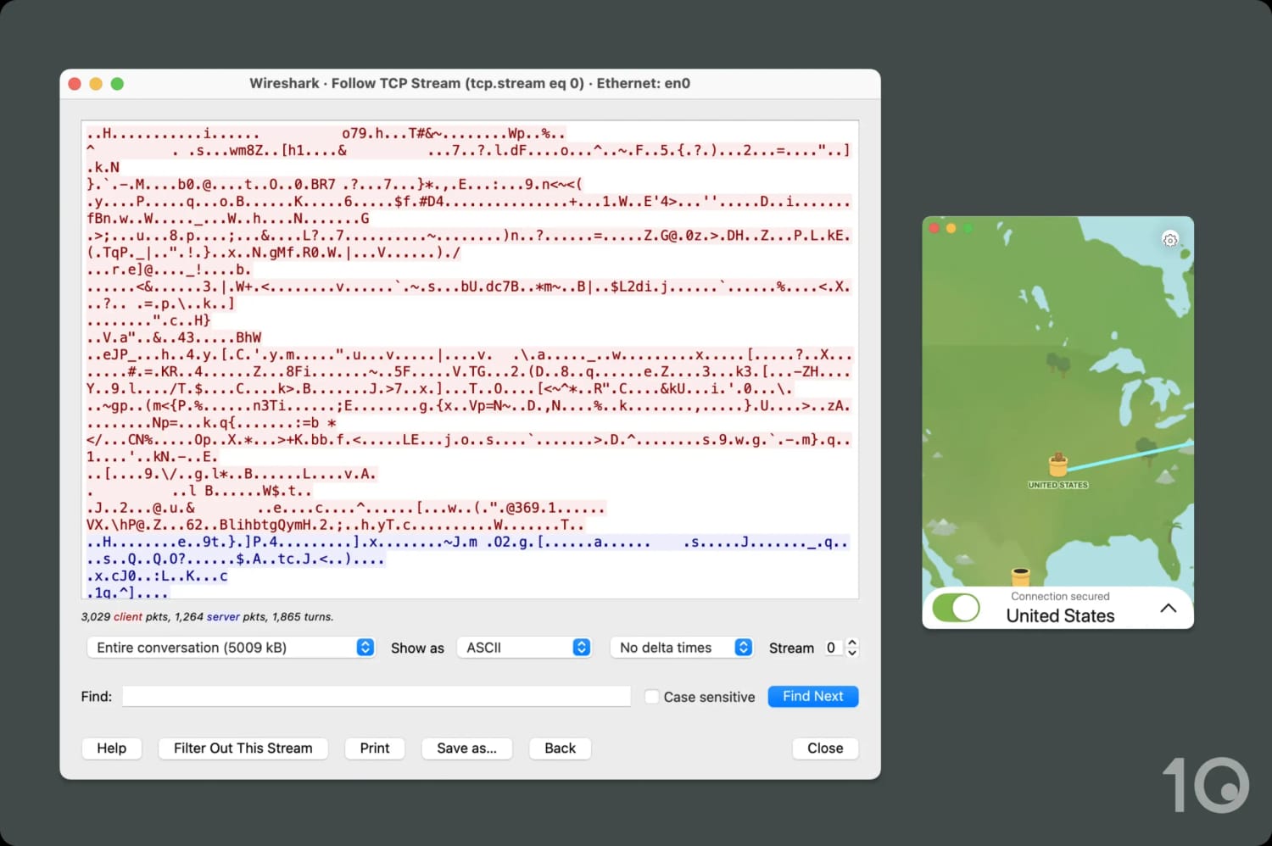Click the bear tunnel marker in United States
Screen dimensions: 1272x846
(1057, 467)
